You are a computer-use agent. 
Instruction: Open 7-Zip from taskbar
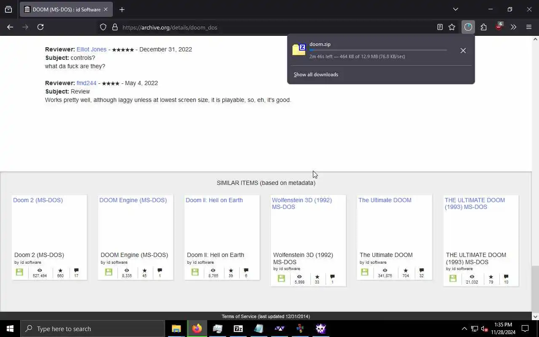pyautogui.click(x=238, y=329)
